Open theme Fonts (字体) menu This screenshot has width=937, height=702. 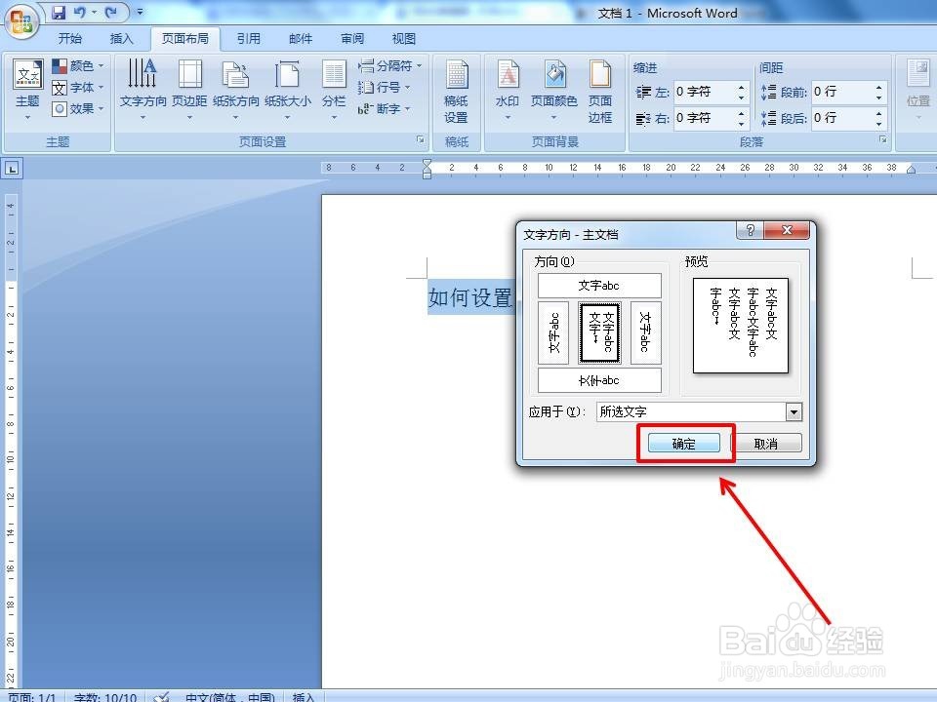(x=78, y=88)
